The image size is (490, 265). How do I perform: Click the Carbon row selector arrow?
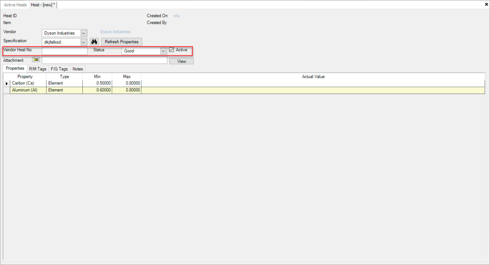tap(7, 84)
